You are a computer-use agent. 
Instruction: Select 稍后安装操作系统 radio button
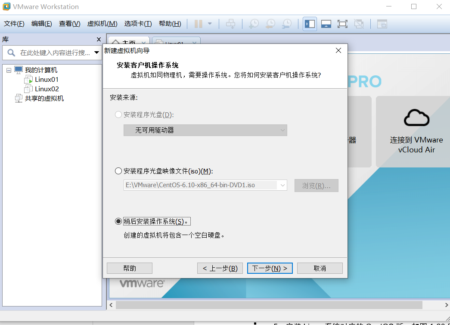tap(118, 221)
